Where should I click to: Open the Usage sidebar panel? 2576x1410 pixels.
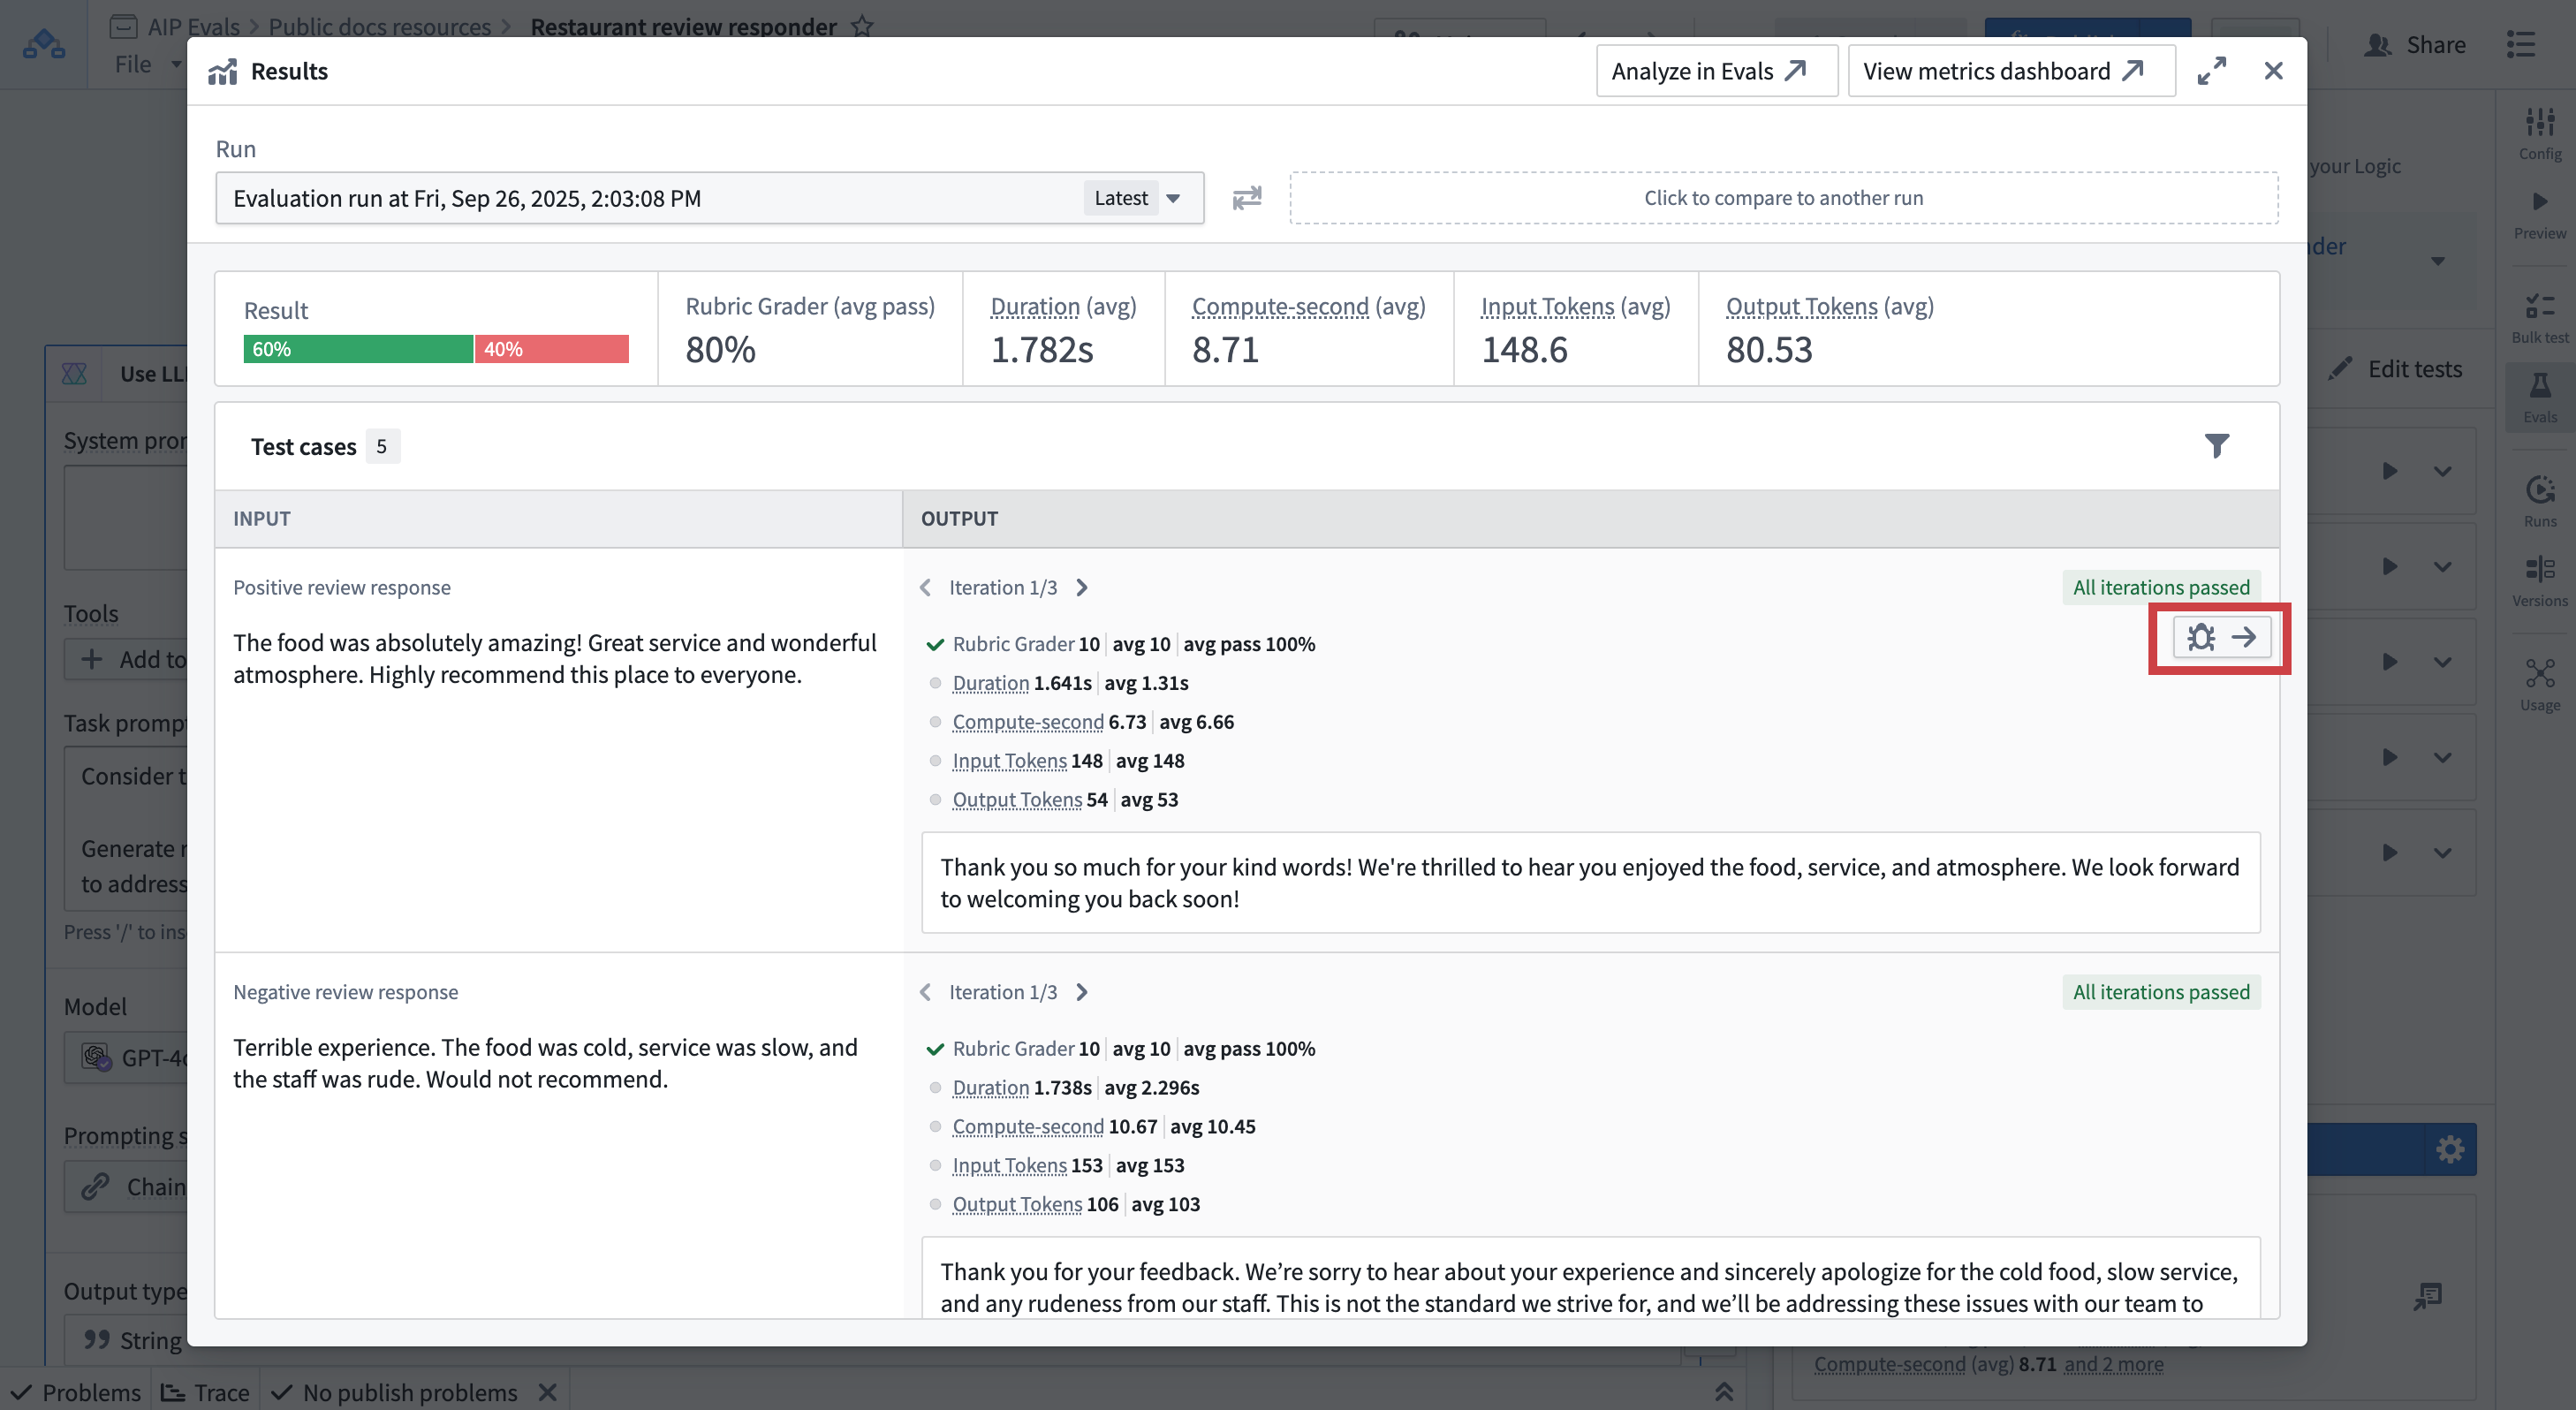click(x=2538, y=685)
